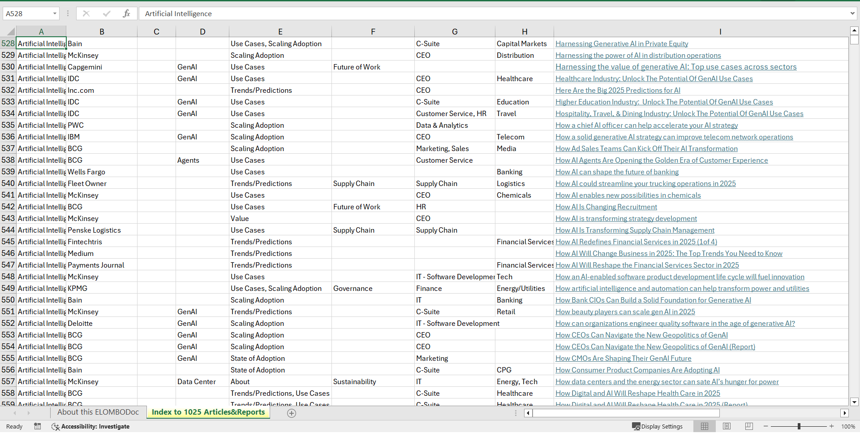Select column E header
Image resolution: width=860 pixels, height=433 pixels.
[x=280, y=31]
